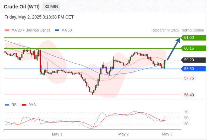207x140 pixels.
Task: Click the red 57.75 support value
Action: click(x=189, y=78)
